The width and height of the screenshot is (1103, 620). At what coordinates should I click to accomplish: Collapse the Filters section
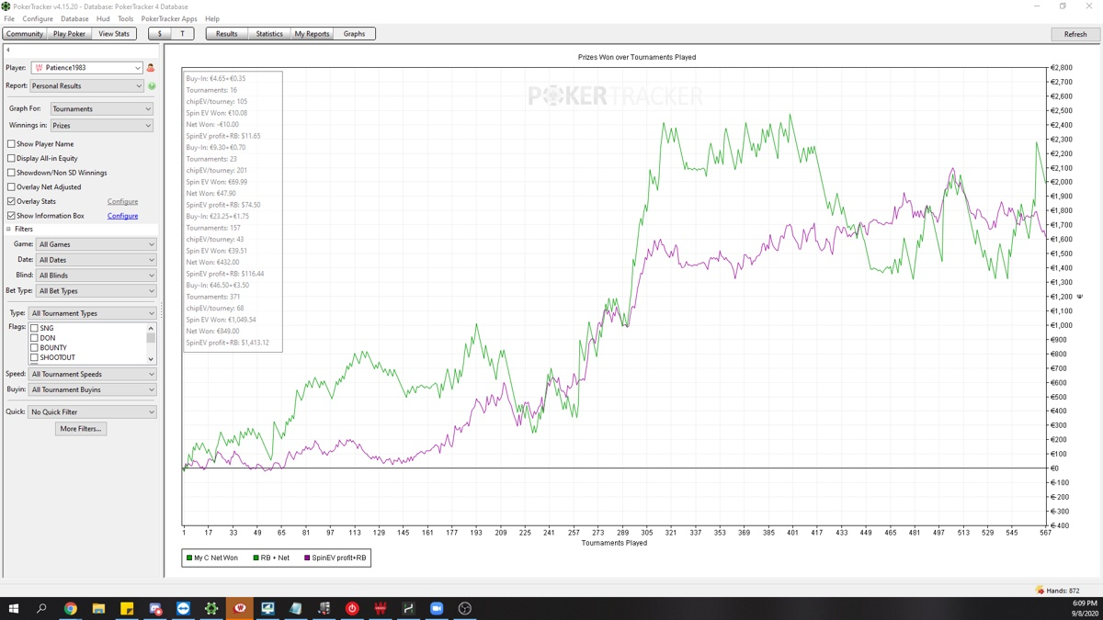9,230
